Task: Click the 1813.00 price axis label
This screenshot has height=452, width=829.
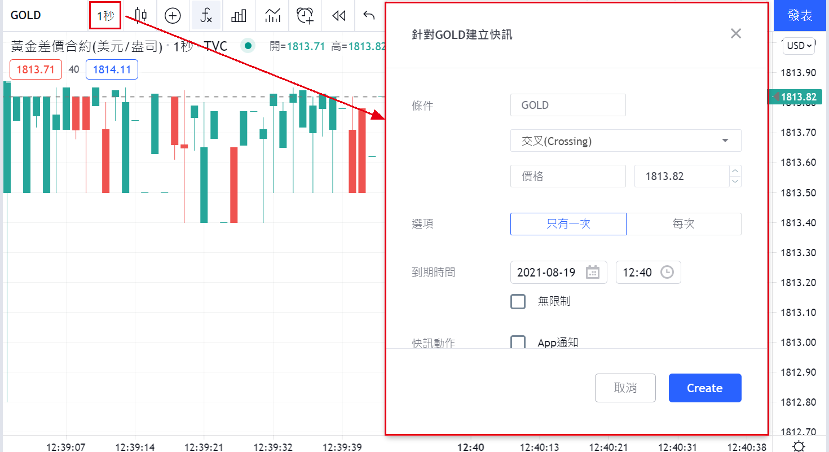Action: click(x=797, y=342)
